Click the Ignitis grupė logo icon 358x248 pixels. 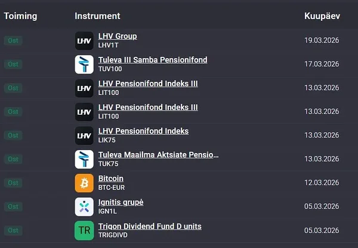pos(84,207)
